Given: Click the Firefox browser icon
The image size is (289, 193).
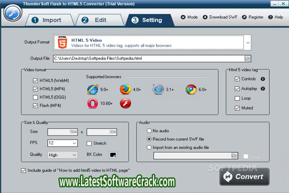Looking at the screenshot, I should coord(125,89).
